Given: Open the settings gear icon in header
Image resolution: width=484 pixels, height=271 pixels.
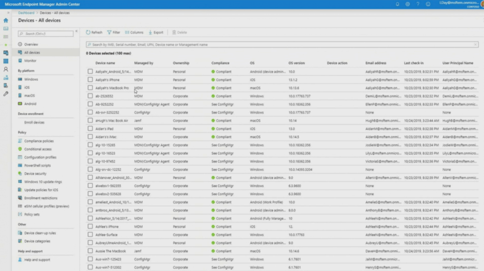Looking at the screenshot, I should pyautogui.click(x=407, y=4).
